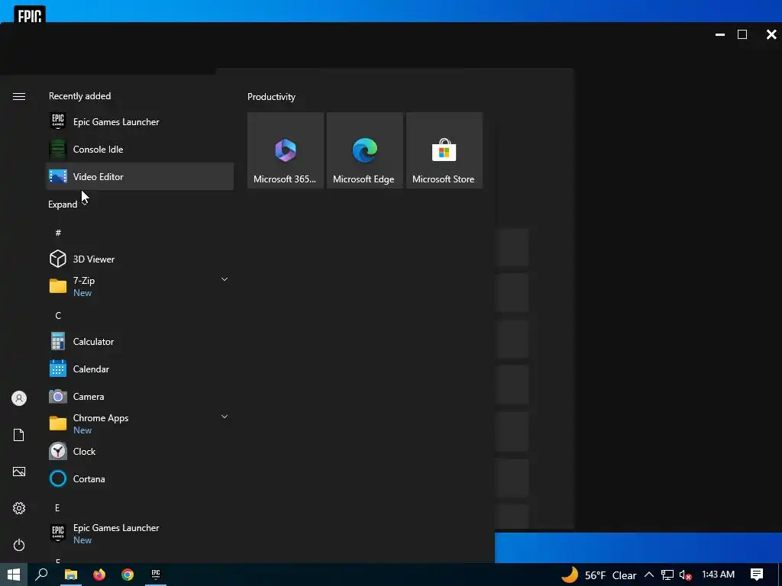The width and height of the screenshot is (782, 586).
Task: Launch Google Chrome from taskbar
Action: point(128,575)
